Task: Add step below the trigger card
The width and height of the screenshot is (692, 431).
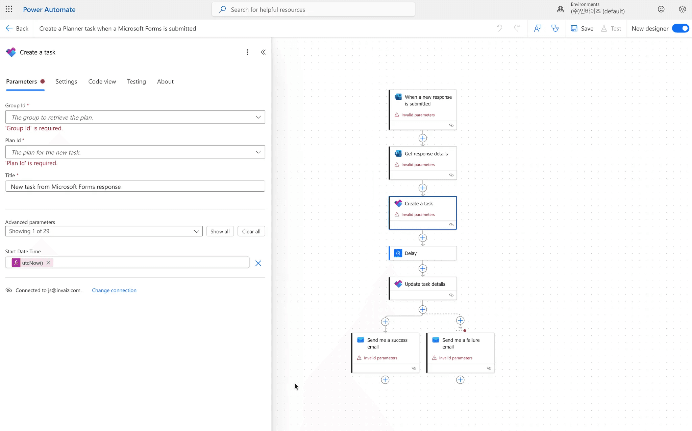Action: coord(423,138)
